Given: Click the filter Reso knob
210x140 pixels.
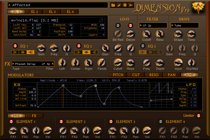Looking at the screenshot, I should pos(160,34).
